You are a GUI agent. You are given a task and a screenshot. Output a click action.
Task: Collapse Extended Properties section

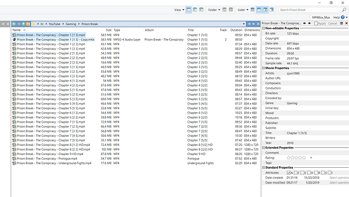pos(264,147)
